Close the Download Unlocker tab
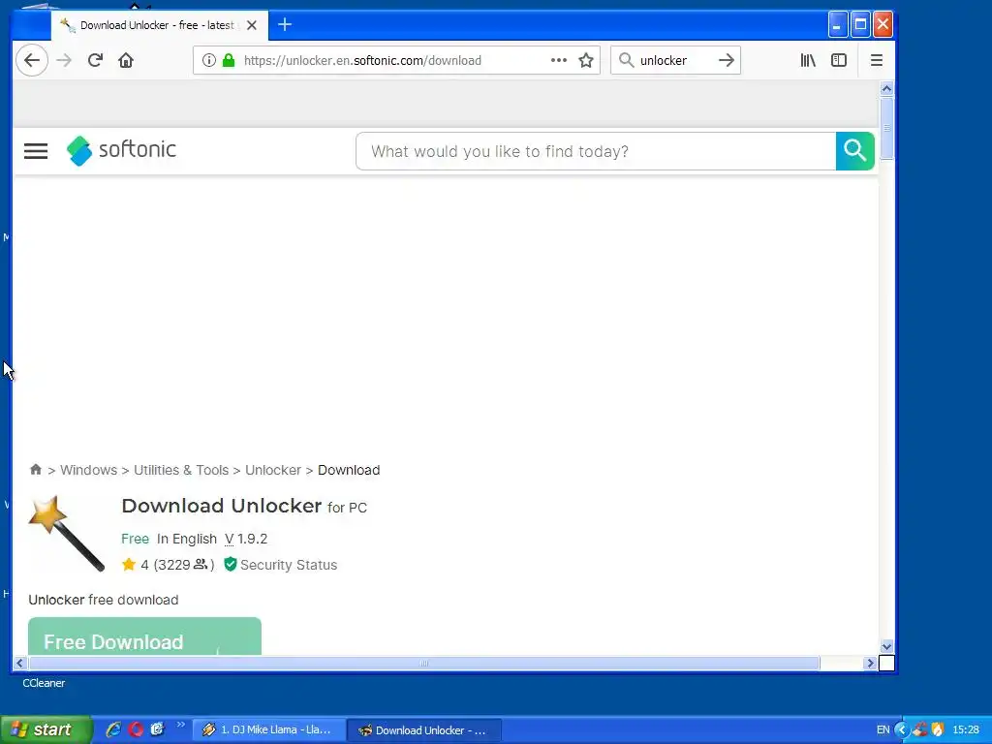This screenshot has width=992, height=744. (252, 25)
